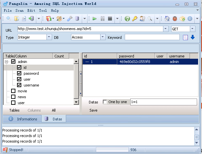Click the Columns button
The height and width of the screenshot is (154, 202).
(34, 110)
